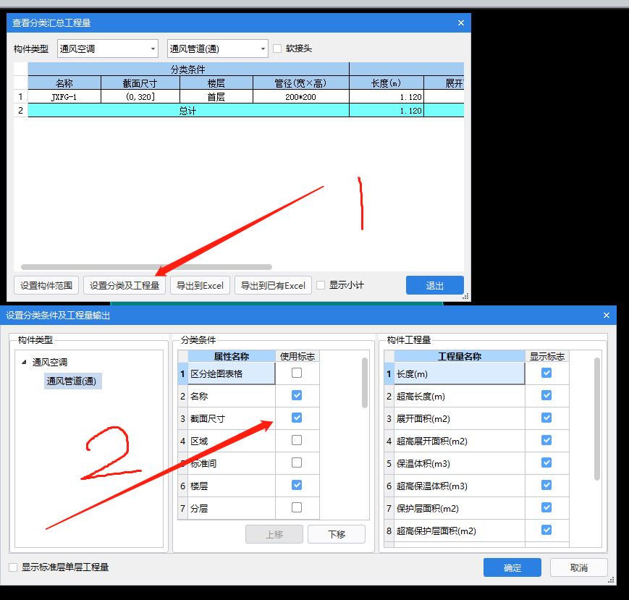Check the 标准间 usage checkbox
629x600 pixels.
[x=297, y=462]
